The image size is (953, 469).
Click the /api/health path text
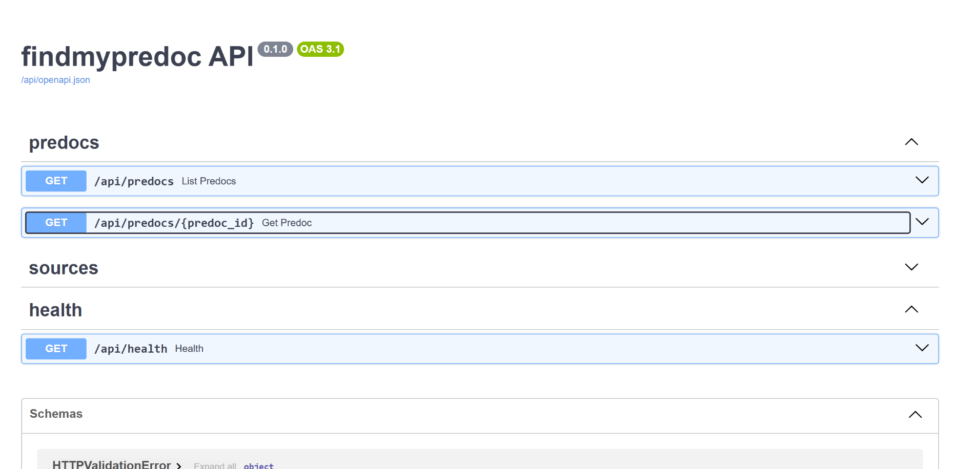[131, 349]
